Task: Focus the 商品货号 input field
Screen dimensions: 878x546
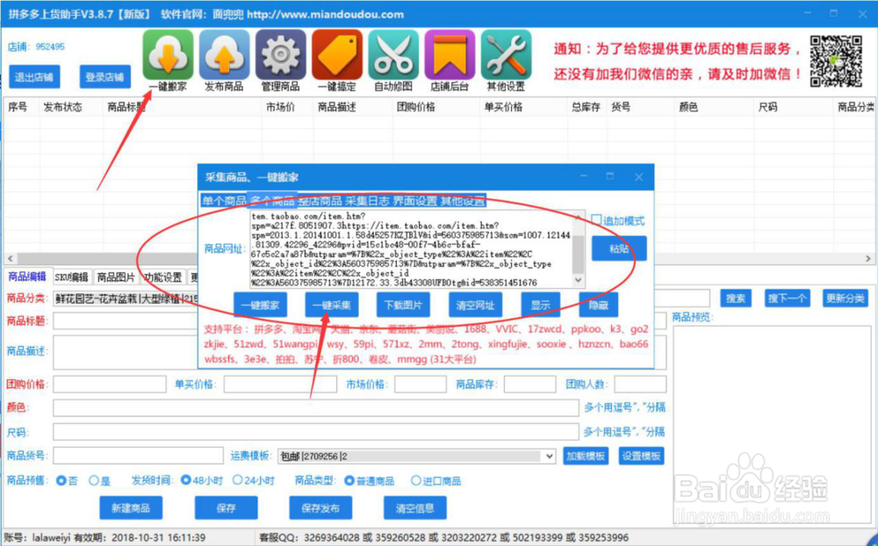Action: coord(139,456)
